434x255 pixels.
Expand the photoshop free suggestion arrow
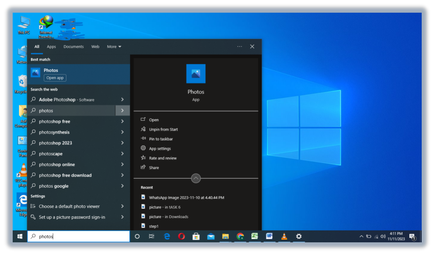click(x=122, y=122)
